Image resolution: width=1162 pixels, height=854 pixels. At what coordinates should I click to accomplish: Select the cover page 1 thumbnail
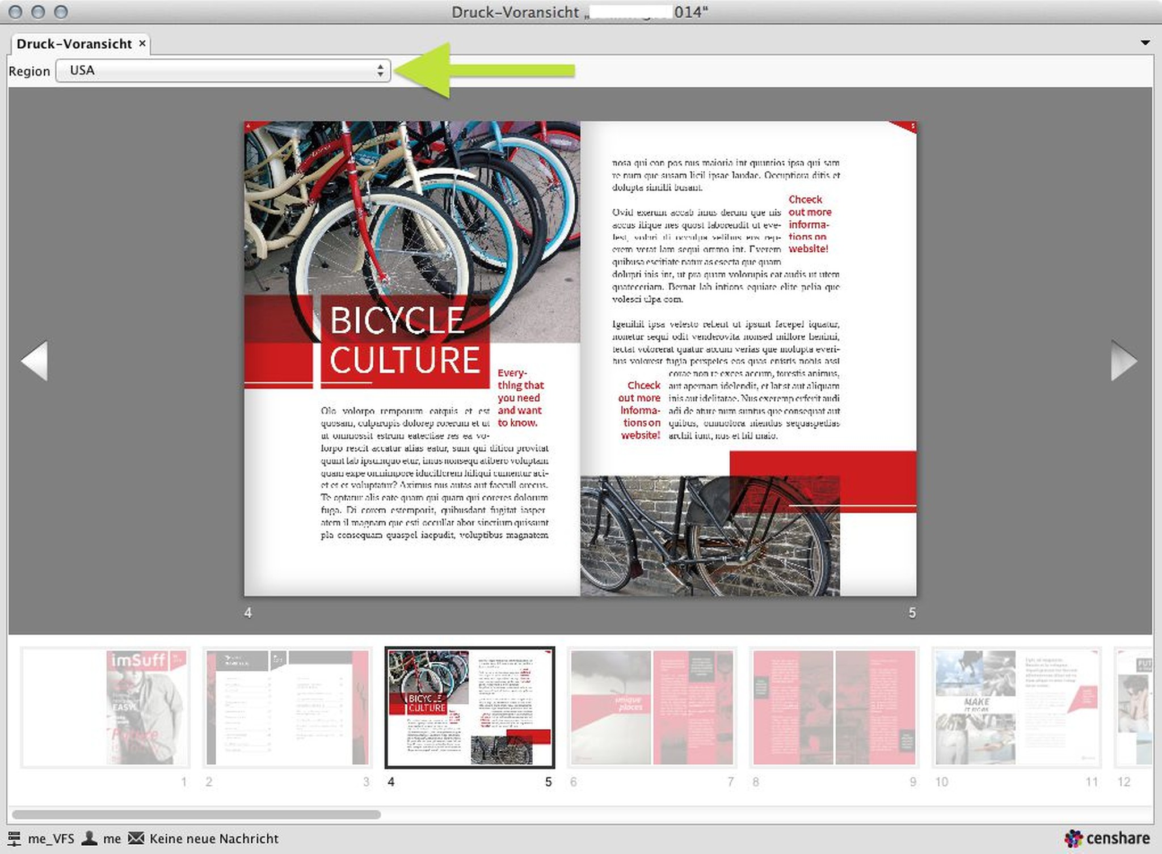[x=146, y=707]
